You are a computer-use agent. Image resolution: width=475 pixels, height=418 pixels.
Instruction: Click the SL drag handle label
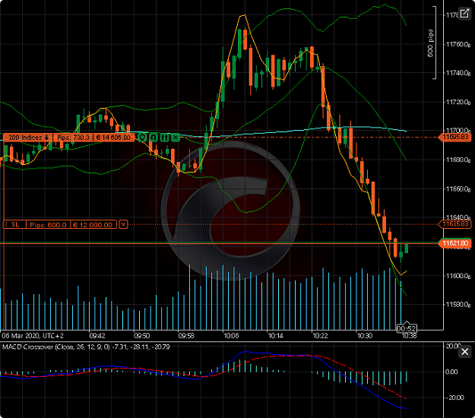pos(14,224)
